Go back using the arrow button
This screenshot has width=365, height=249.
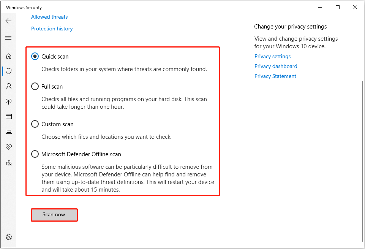pyautogui.click(x=8, y=21)
